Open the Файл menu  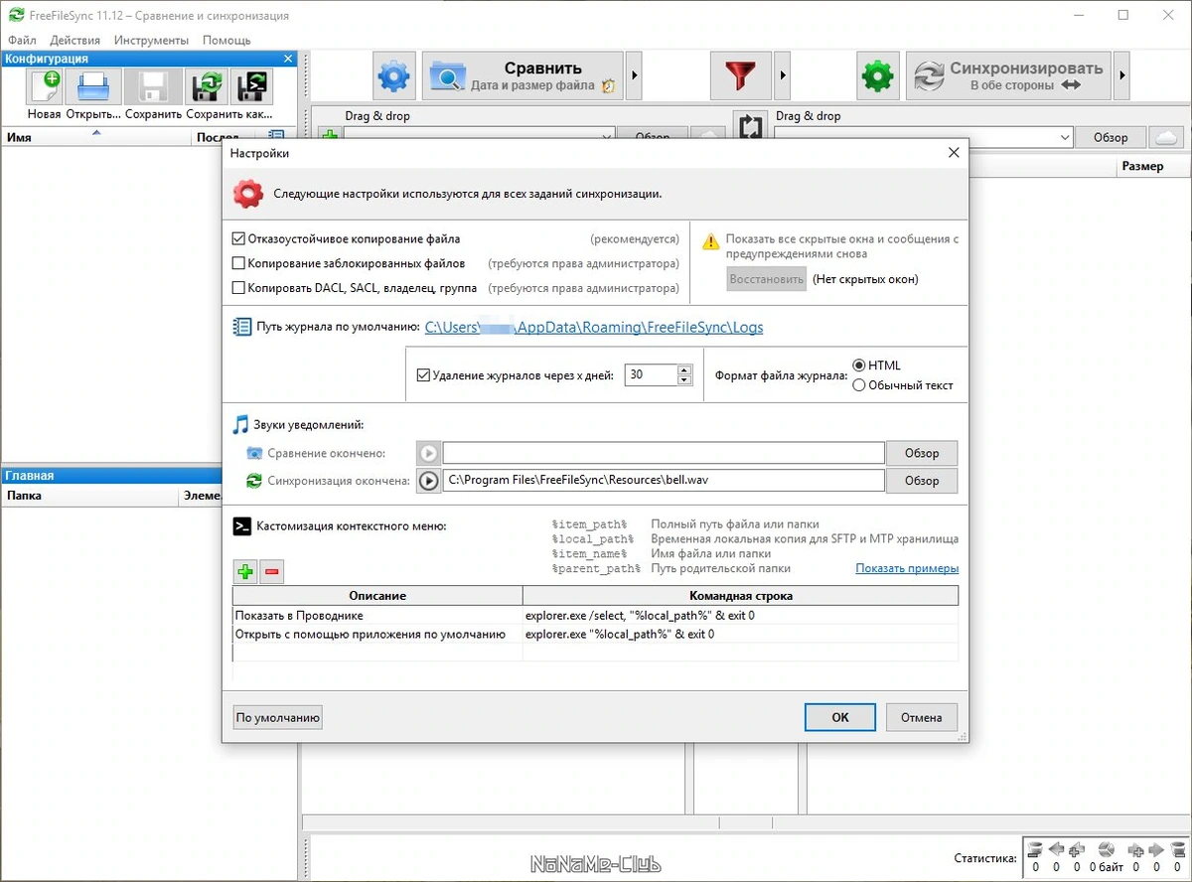[x=22, y=40]
